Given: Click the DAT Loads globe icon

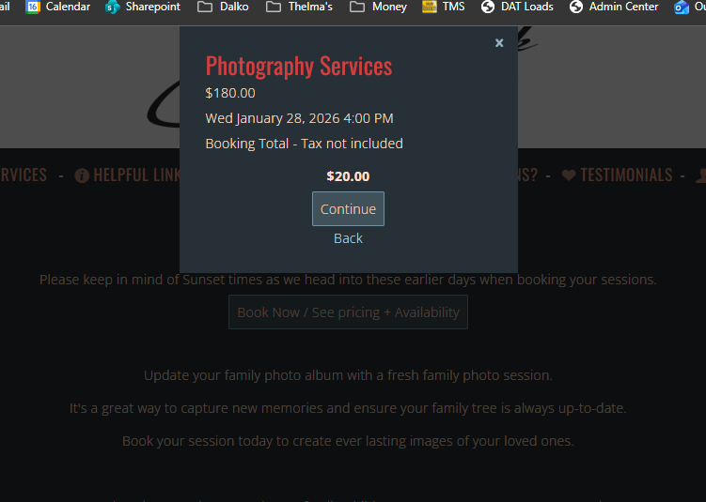Looking at the screenshot, I should [x=487, y=7].
